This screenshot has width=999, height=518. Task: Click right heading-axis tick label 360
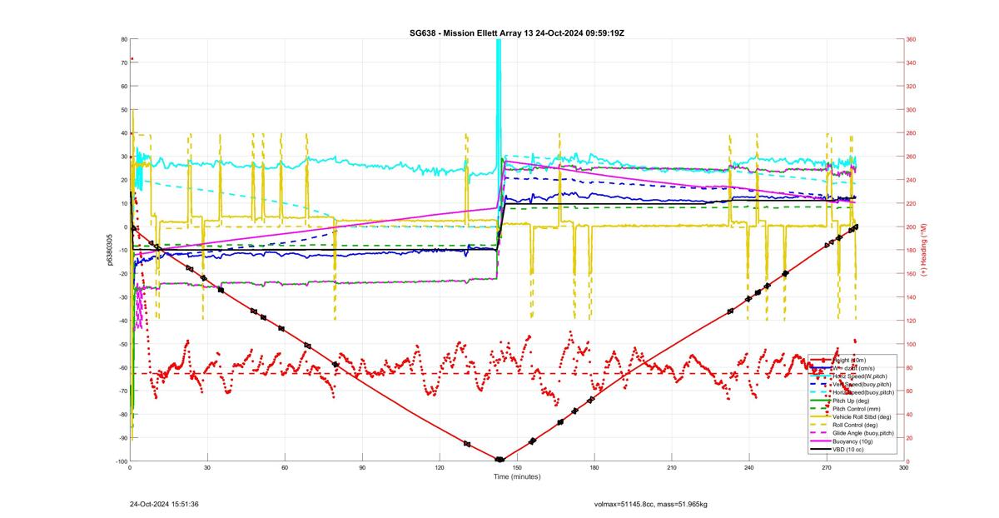point(912,39)
